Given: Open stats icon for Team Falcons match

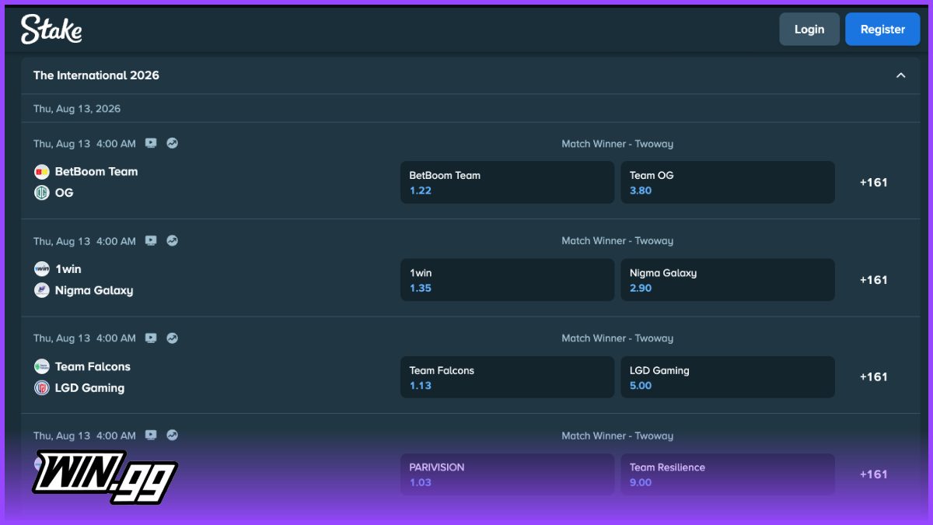Looking at the screenshot, I should coord(173,338).
